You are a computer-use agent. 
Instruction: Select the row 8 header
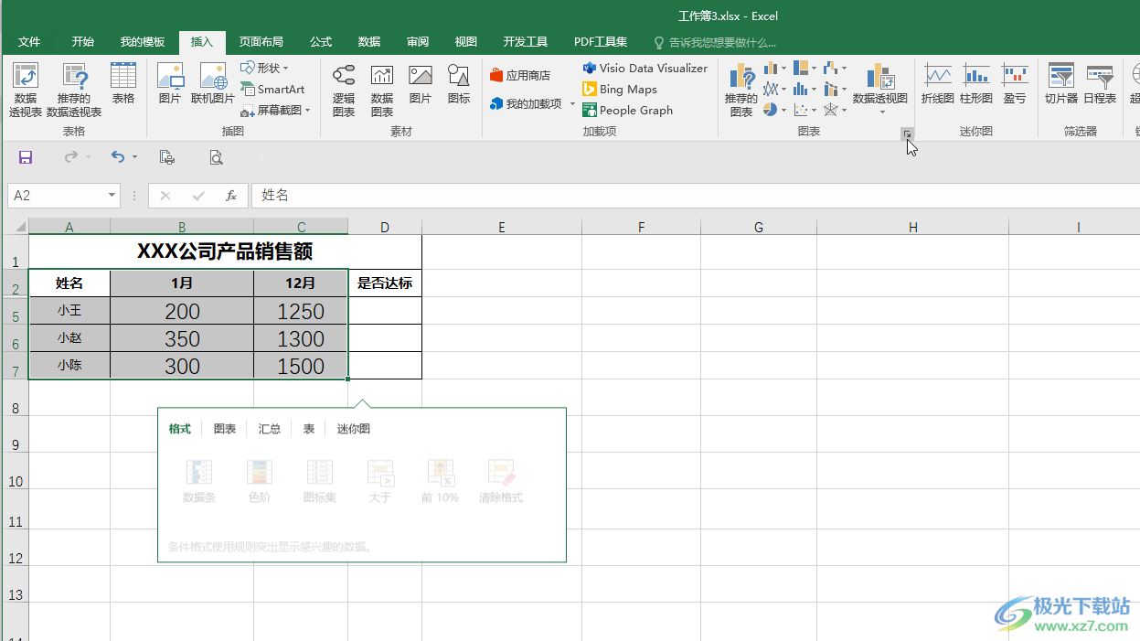[x=14, y=398]
